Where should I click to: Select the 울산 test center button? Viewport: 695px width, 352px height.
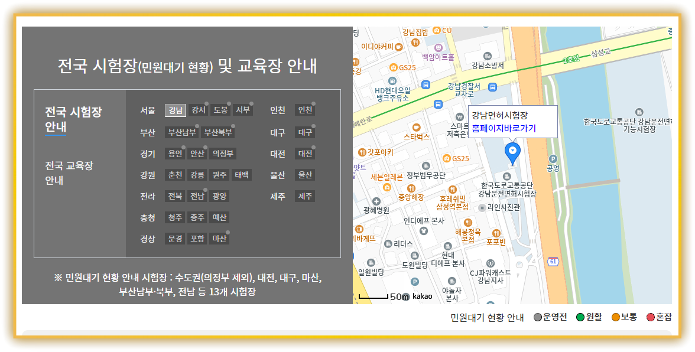pyautogui.click(x=305, y=175)
